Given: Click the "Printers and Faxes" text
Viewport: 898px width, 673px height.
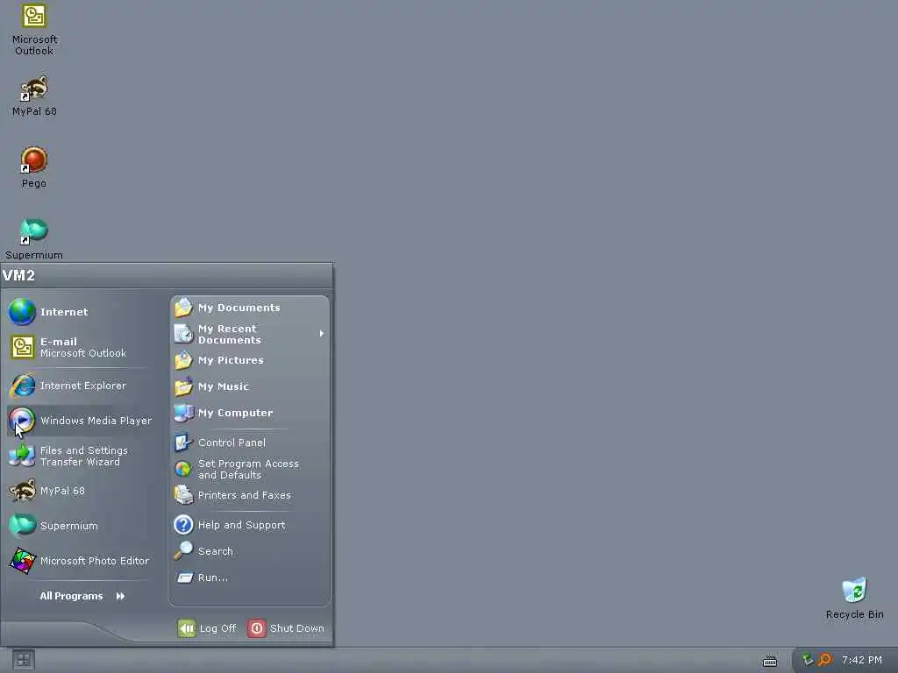Looking at the screenshot, I should pyautogui.click(x=245, y=495).
